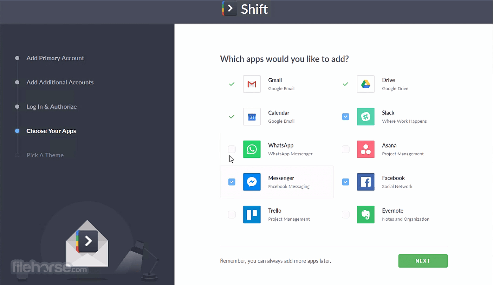The height and width of the screenshot is (285, 493).
Task: Click the step dot beside Choose Your Apps
Action: 17,131
